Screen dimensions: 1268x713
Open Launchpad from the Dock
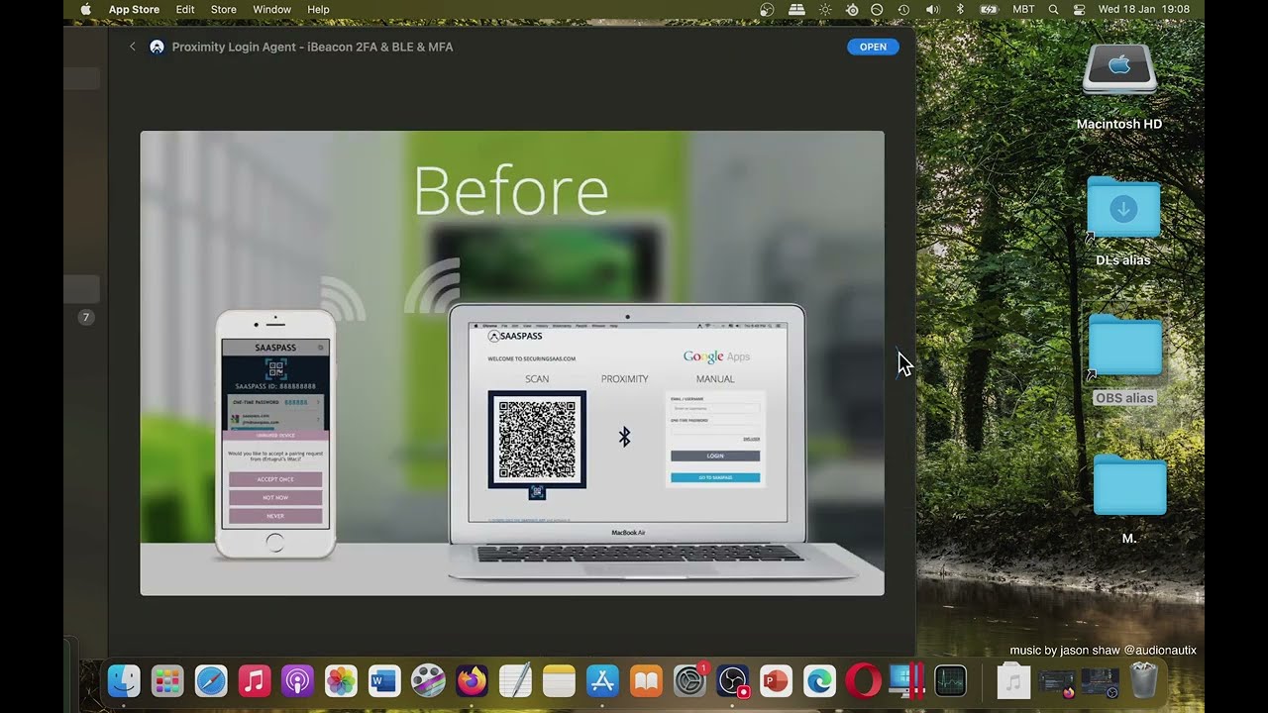[167, 680]
